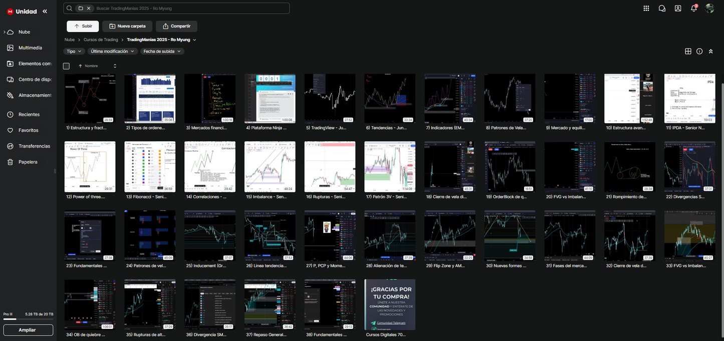Image resolution: width=724 pixels, height=341 pixels.
Task: Go to Papelera in the sidebar
Action: coord(28,162)
